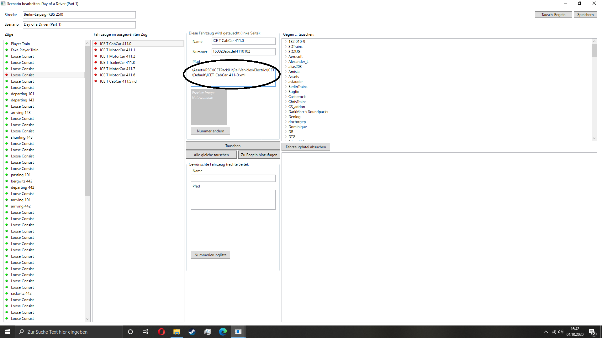Screen dimensions: 602x338
Task: Open Opera browser from taskbar
Action: pos(161,332)
